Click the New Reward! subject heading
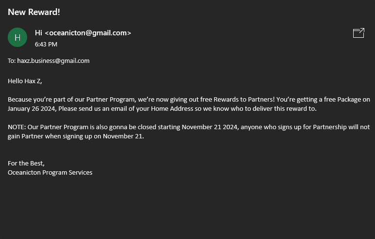Viewport: 375px width, 239px height. point(34,12)
